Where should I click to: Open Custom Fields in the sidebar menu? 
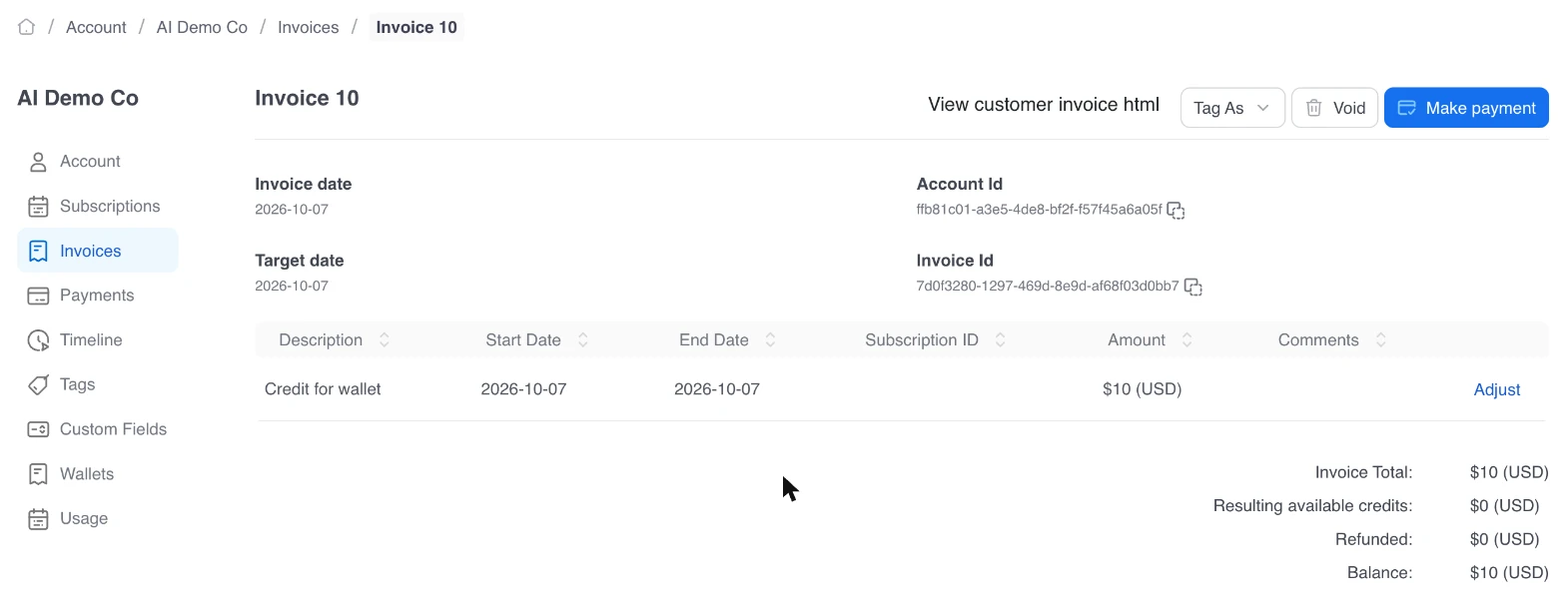coord(98,429)
